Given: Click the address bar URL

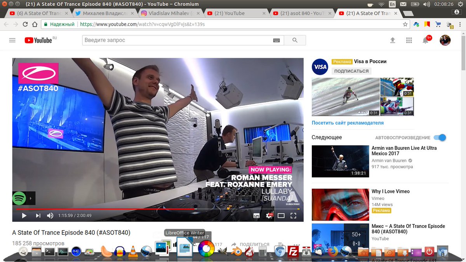Looking at the screenshot, I should click(142, 24).
